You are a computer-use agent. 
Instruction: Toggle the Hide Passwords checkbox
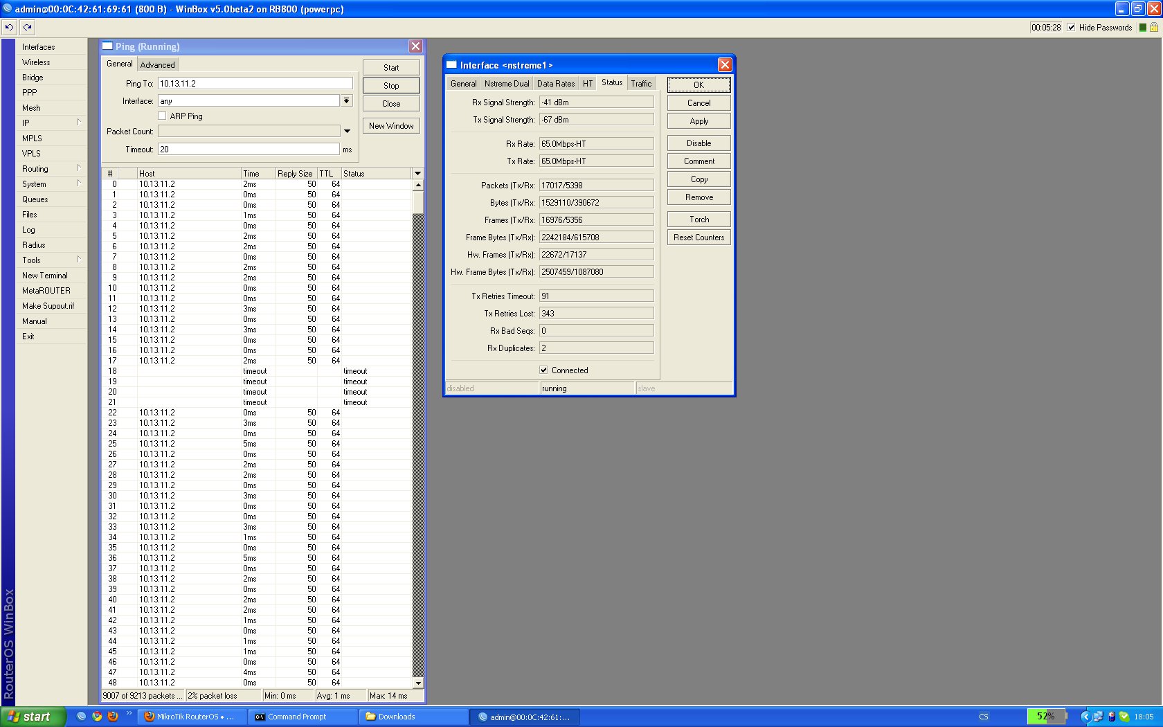click(x=1072, y=28)
